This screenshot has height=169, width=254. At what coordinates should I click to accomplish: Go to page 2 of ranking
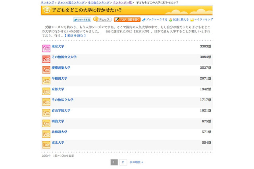pos(123,162)
